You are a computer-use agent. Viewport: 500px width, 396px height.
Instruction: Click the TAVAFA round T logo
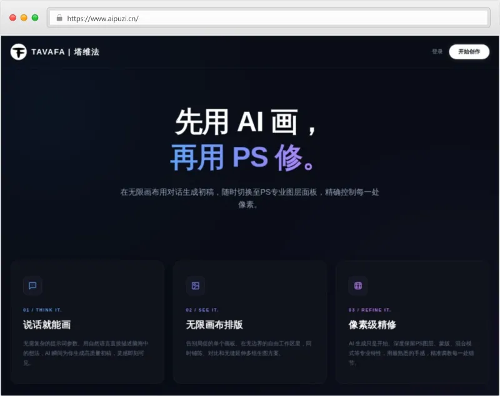(x=19, y=52)
